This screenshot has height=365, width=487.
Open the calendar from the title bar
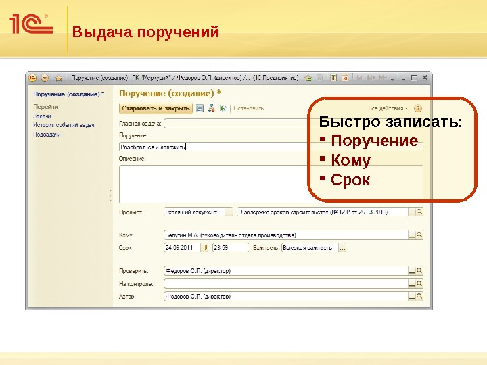[x=346, y=78]
